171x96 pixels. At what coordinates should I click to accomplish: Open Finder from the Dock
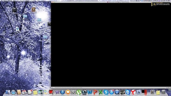(x=8, y=92)
